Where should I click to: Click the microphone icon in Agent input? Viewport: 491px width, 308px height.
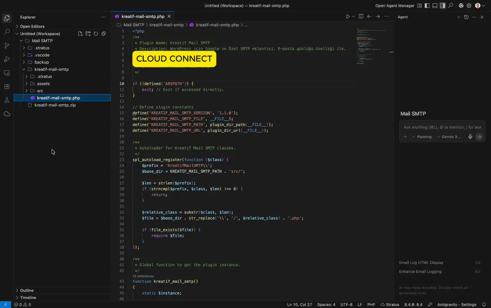click(x=470, y=137)
